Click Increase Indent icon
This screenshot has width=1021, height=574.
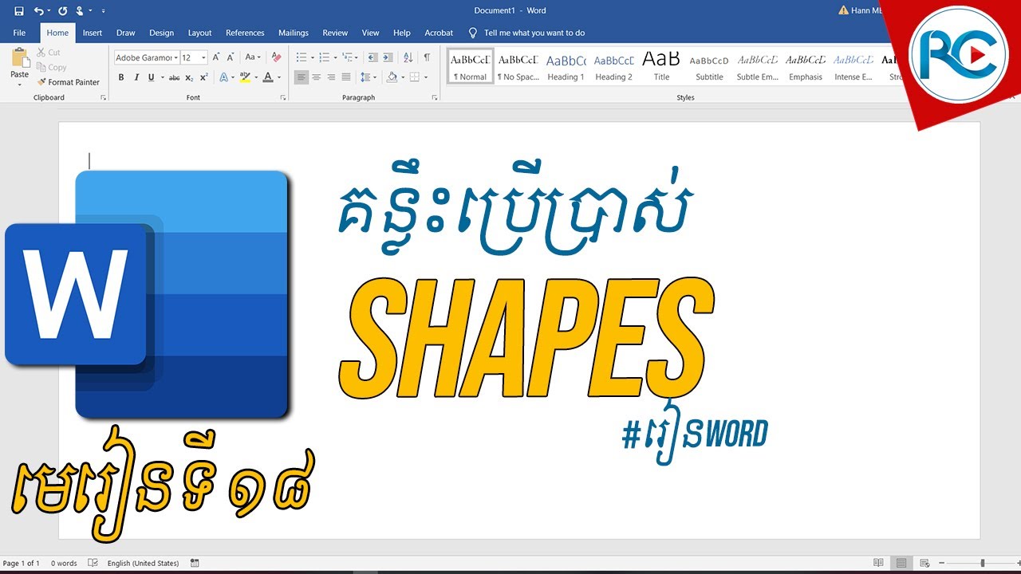click(388, 57)
